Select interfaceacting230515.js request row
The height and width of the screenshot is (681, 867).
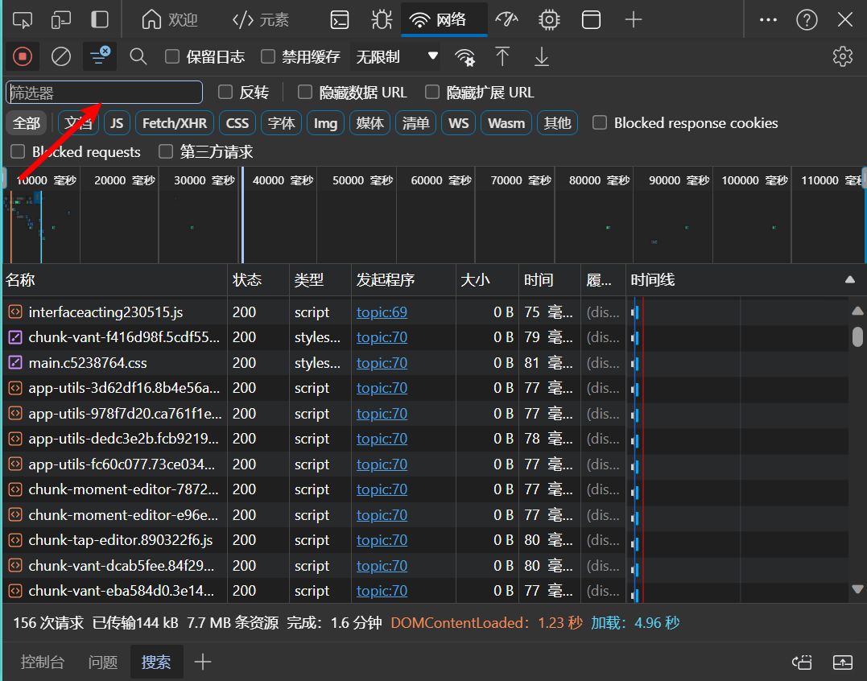pyautogui.click(x=426, y=312)
